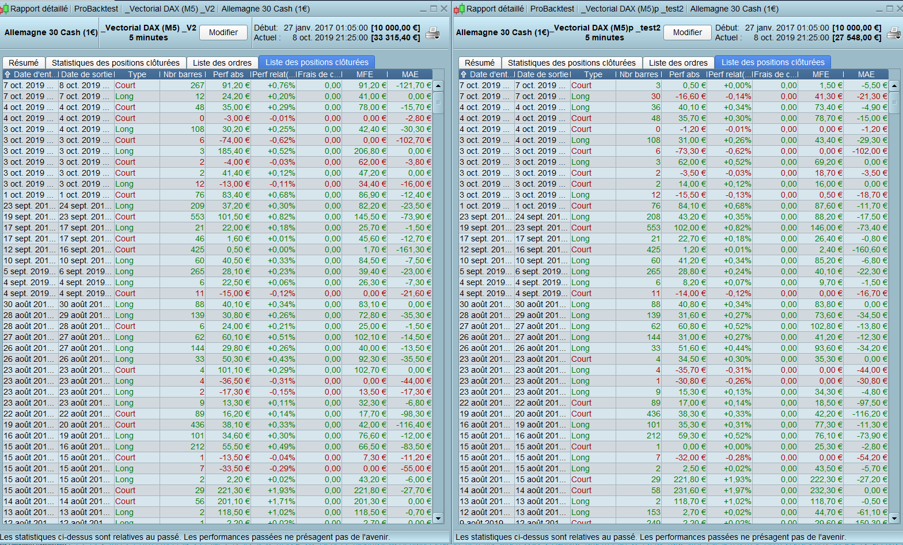Viewport: 903px width, 545px height.
Task: Click the -160,60 € MAE cell
Action: click(x=866, y=249)
